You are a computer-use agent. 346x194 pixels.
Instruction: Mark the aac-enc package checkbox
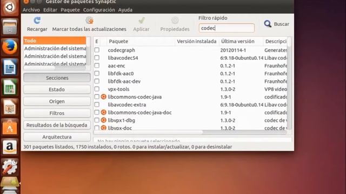pyautogui.click(x=97, y=66)
